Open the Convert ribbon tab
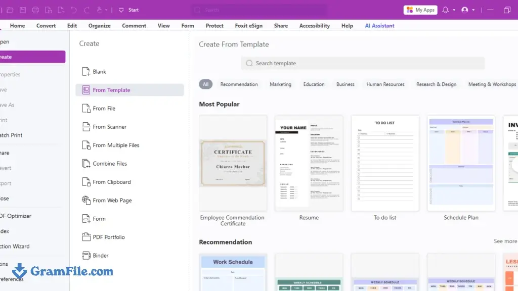 (x=46, y=26)
